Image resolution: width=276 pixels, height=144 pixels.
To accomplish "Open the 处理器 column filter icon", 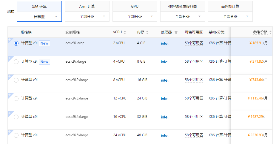I will click(176, 32).
